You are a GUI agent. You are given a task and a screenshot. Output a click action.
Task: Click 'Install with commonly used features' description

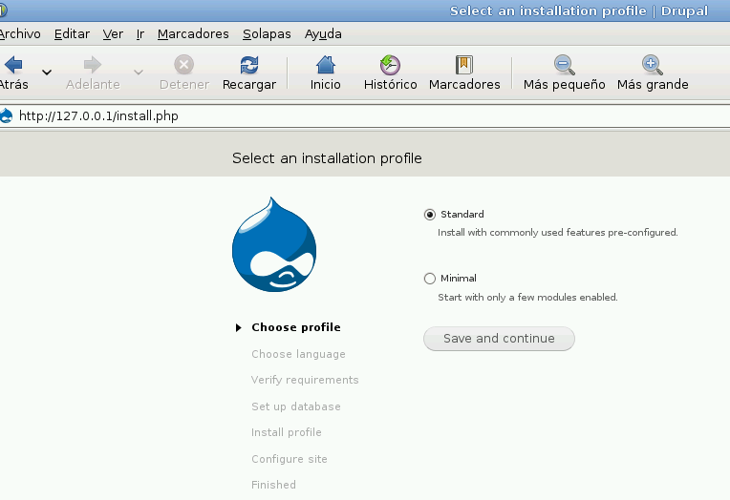tap(558, 232)
